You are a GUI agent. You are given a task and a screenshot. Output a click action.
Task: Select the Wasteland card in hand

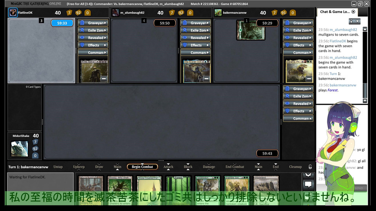[266, 190]
